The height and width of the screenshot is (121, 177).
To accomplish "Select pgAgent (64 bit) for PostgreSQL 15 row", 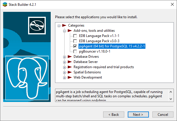I will (112, 46).
